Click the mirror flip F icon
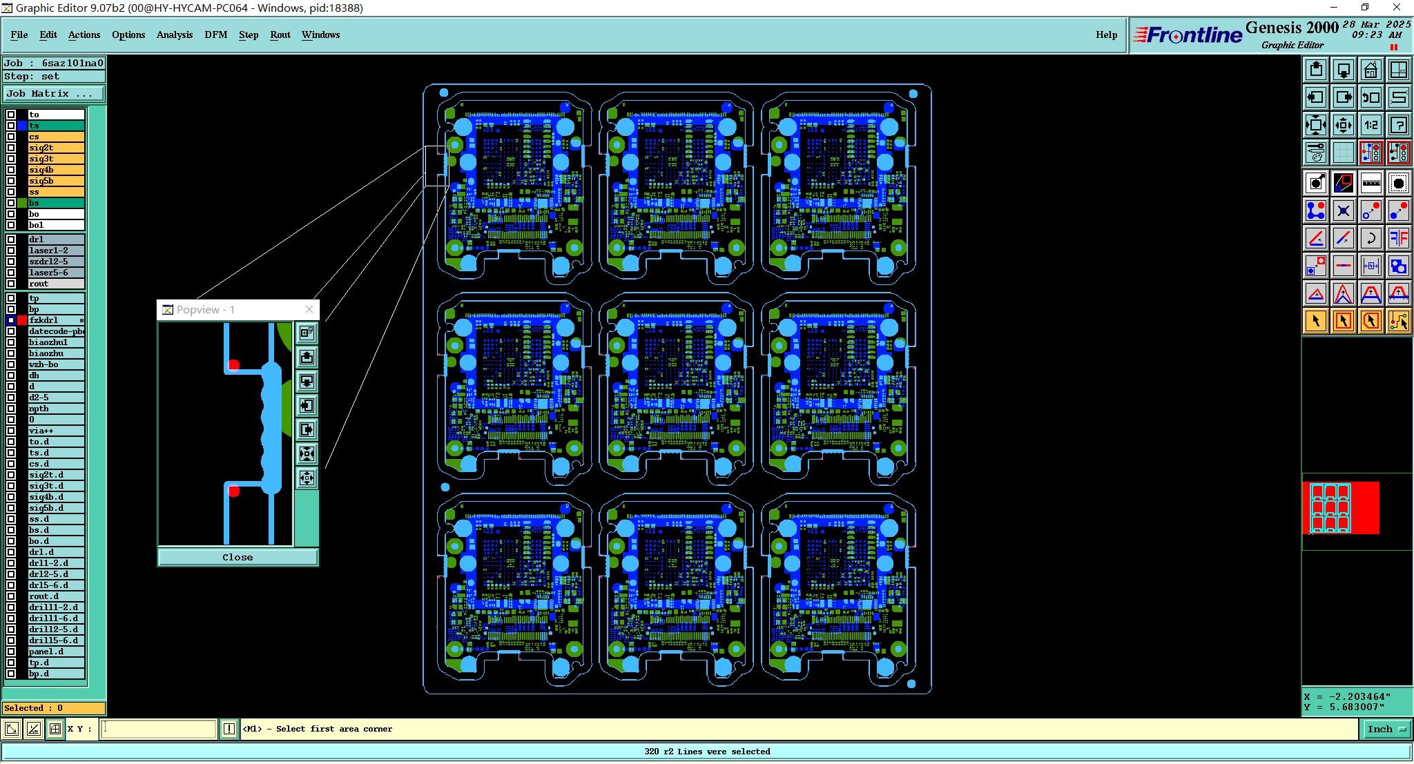1414x764 pixels. coord(1398,238)
